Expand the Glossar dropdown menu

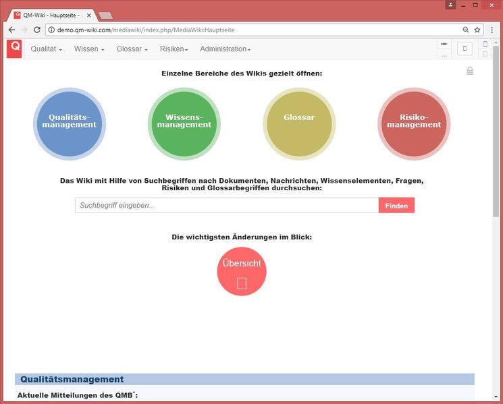pyautogui.click(x=132, y=49)
